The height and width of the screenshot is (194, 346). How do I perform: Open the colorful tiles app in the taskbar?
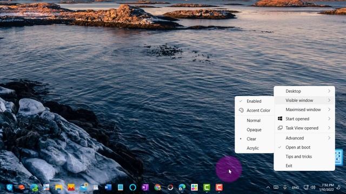195,188
